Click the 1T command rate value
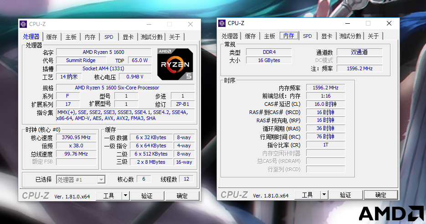The height and width of the screenshot is (224, 426). [x=325, y=145]
